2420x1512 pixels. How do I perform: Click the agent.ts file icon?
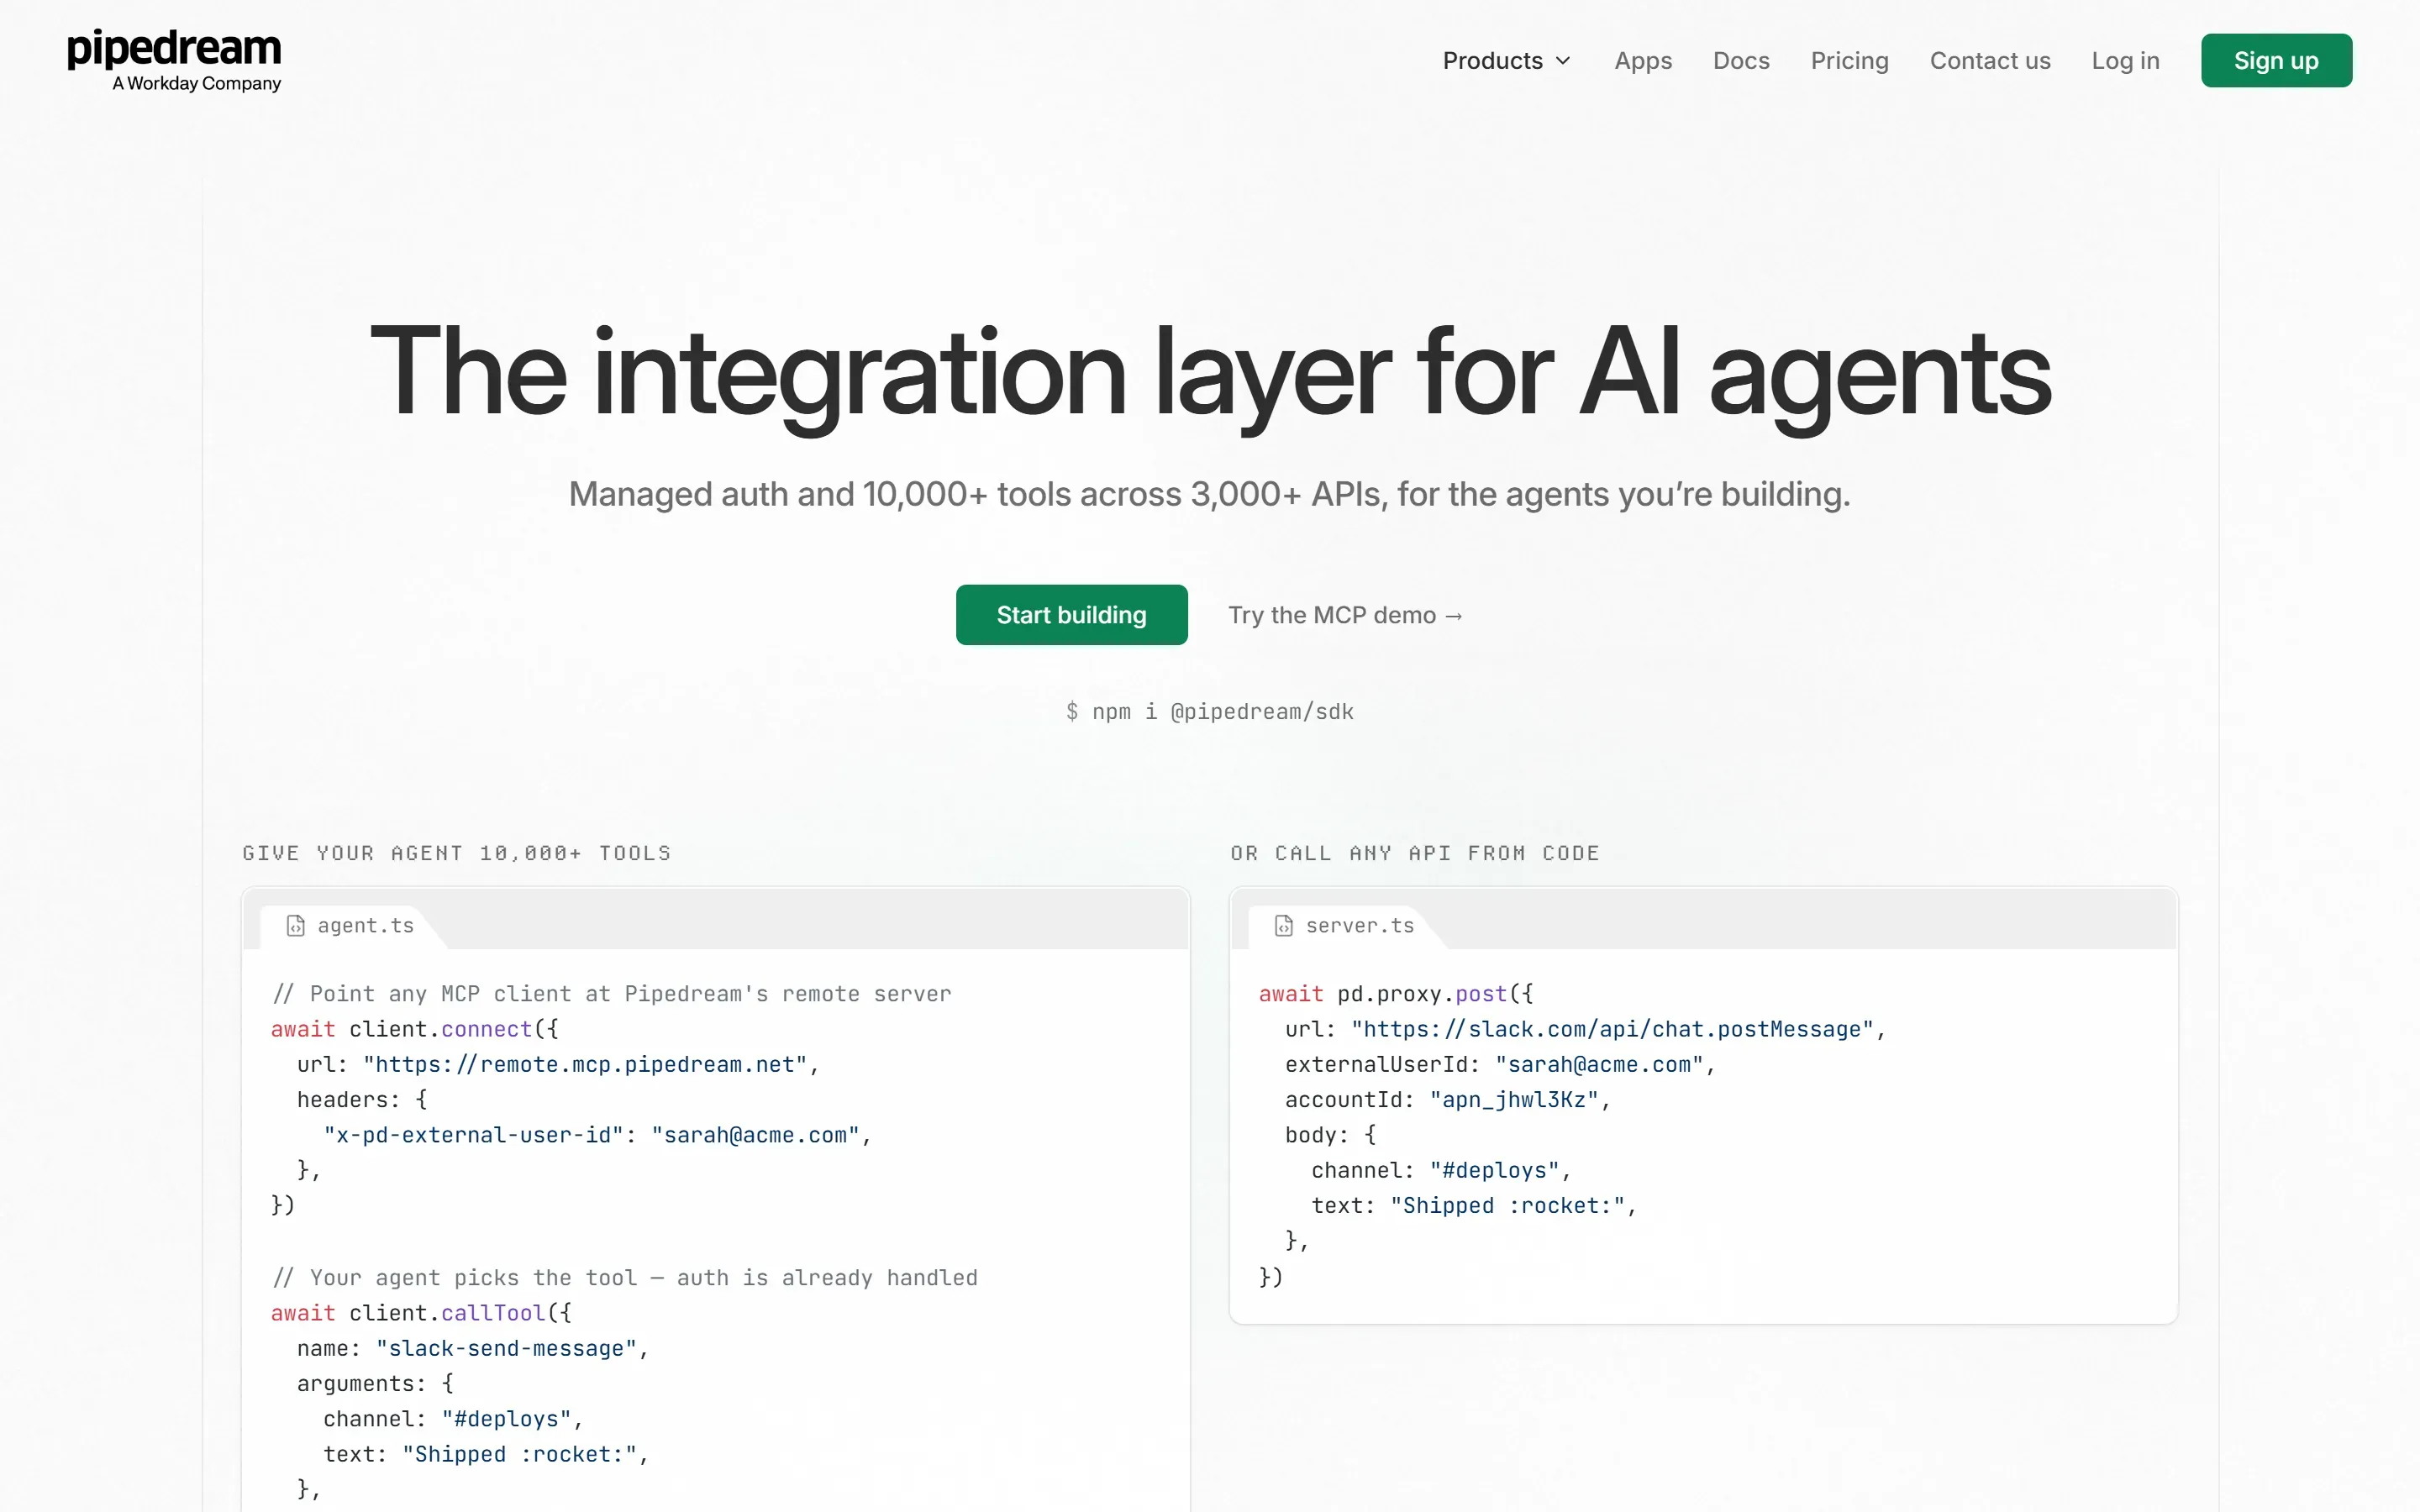(295, 926)
